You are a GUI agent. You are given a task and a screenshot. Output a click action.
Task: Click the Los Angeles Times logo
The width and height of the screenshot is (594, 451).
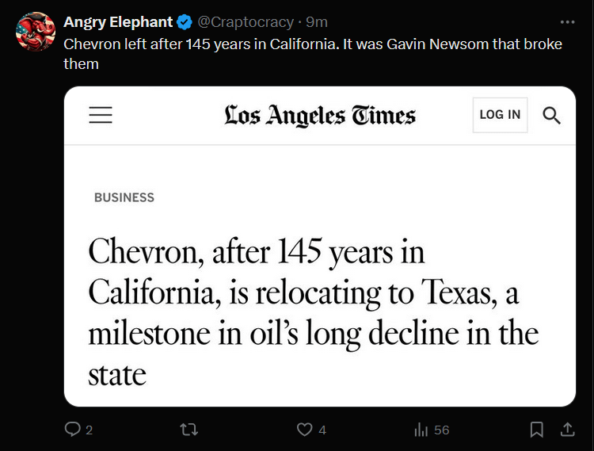(320, 116)
